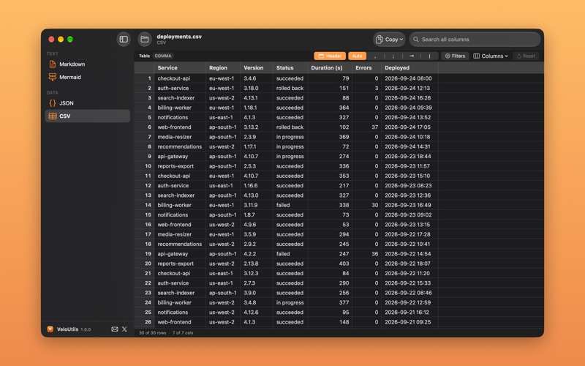Viewport: 585px width, 366px height.
Task: Sort by the Errors column header
Action: [367, 68]
